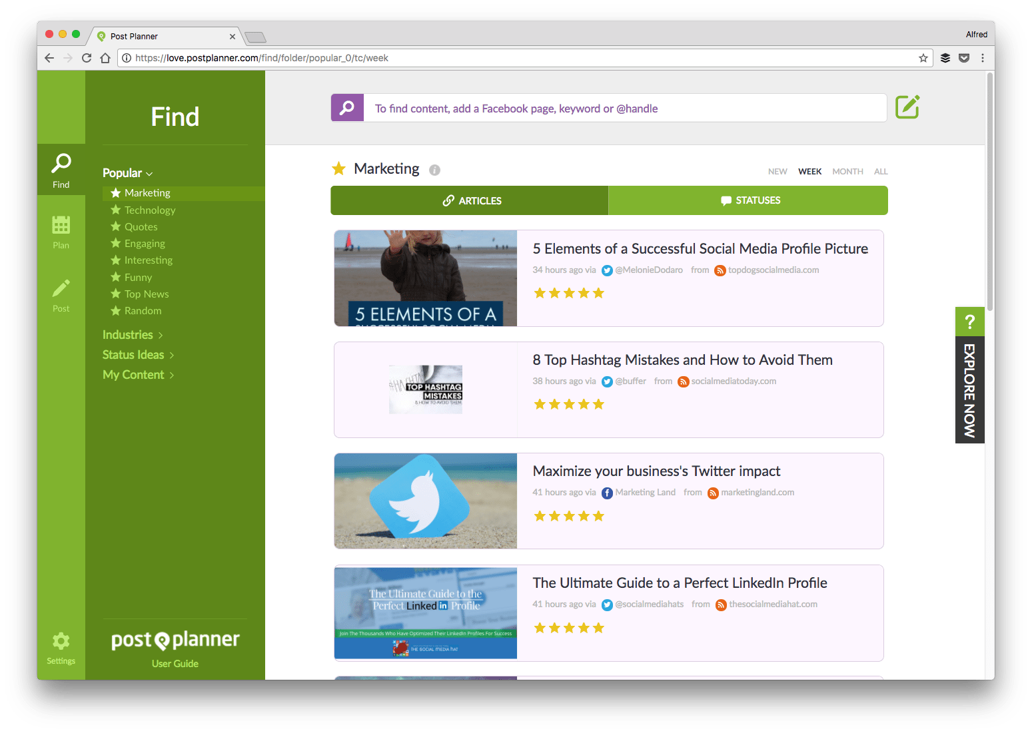Viewport: 1032px width, 733px height.
Task: Click the five-star rating on LinkedIn Profile article
Action: [569, 628]
